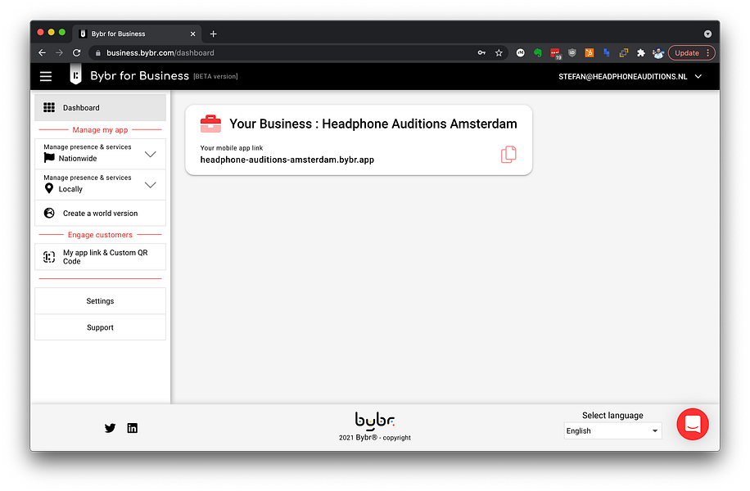The height and width of the screenshot is (491, 750).
Task: Click the Locally map pin icon
Action: point(47,187)
